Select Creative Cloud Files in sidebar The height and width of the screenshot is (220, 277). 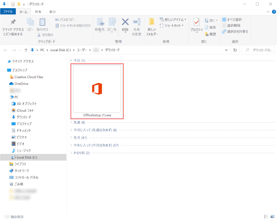pyautogui.click(x=26, y=77)
